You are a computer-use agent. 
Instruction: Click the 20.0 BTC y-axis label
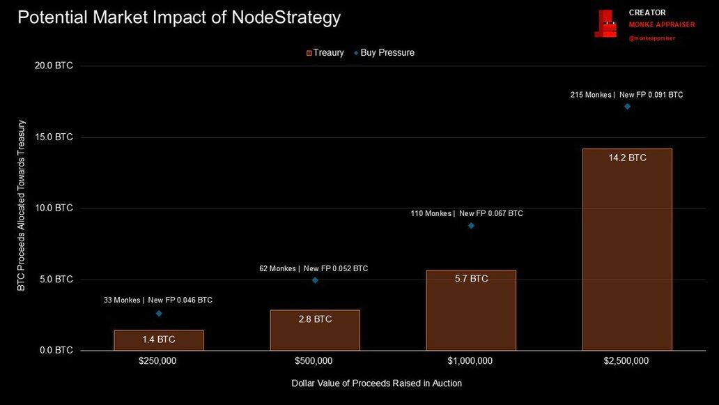[x=54, y=66]
